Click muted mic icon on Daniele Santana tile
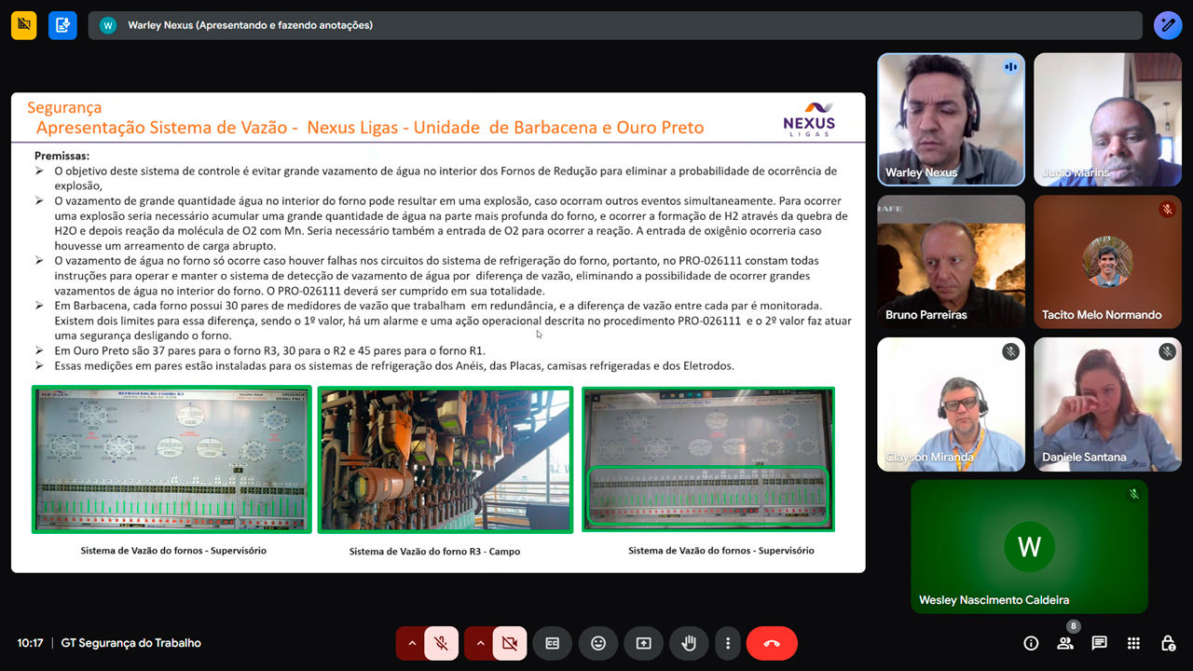This screenshot has width=1193, height=671. tap(1167, 351)
